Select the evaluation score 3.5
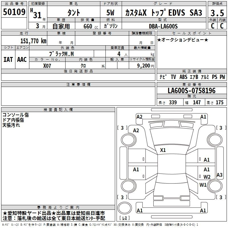228x228 pixels. (217, 13)
